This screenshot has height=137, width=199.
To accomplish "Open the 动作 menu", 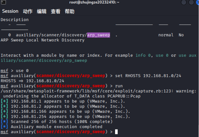I will click(28, 11).
